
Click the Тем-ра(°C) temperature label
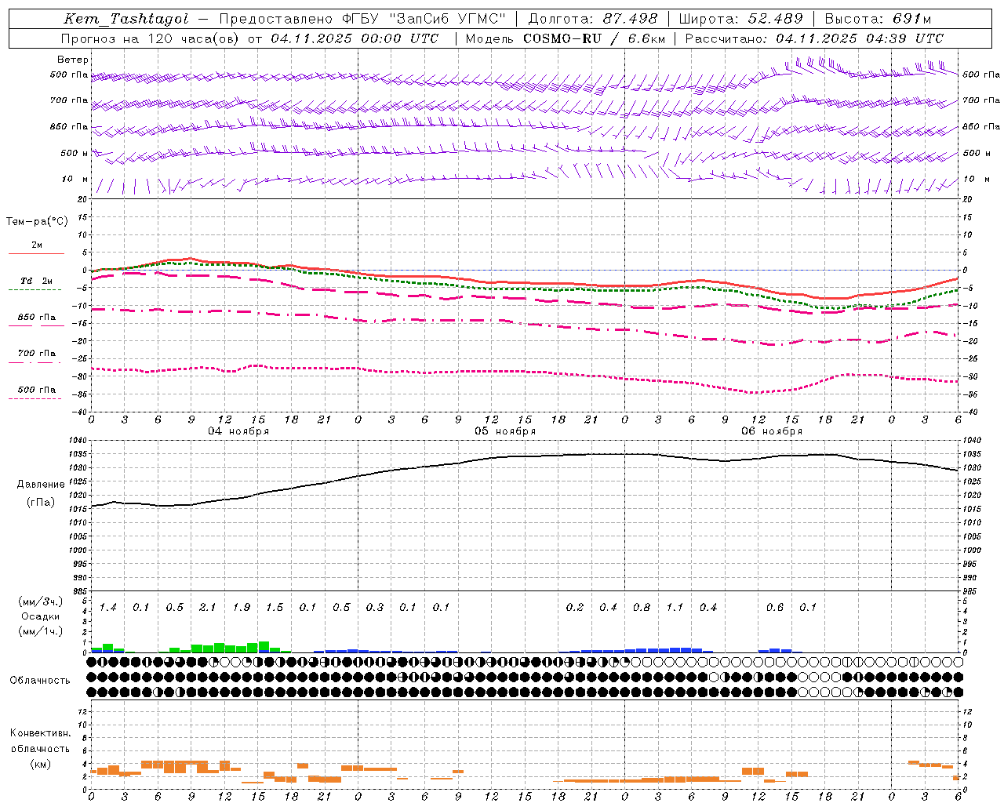(37, 222)
